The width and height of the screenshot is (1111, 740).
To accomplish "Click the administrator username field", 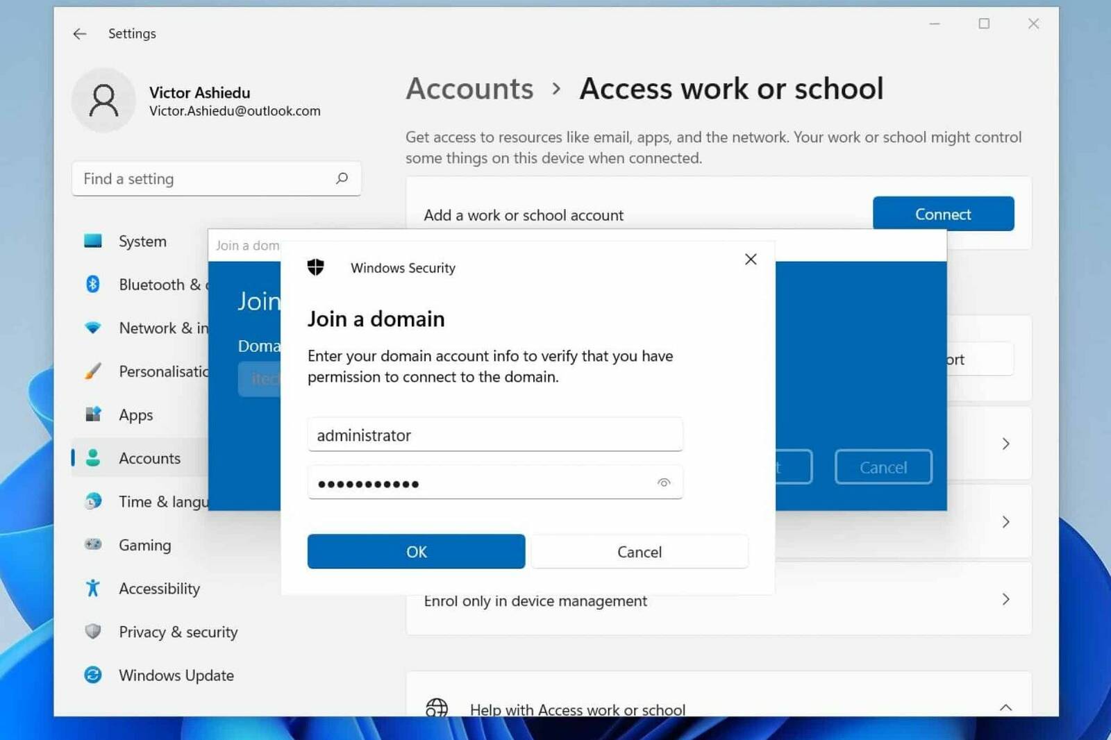I will (495, 435).
